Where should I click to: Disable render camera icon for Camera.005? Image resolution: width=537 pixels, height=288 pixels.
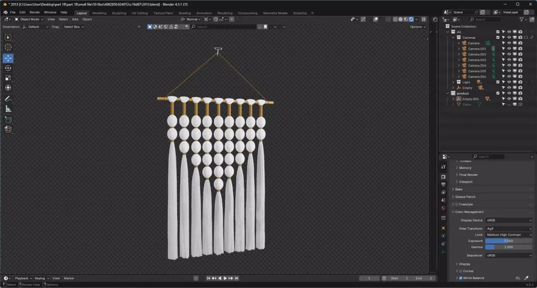pos(520,71)
